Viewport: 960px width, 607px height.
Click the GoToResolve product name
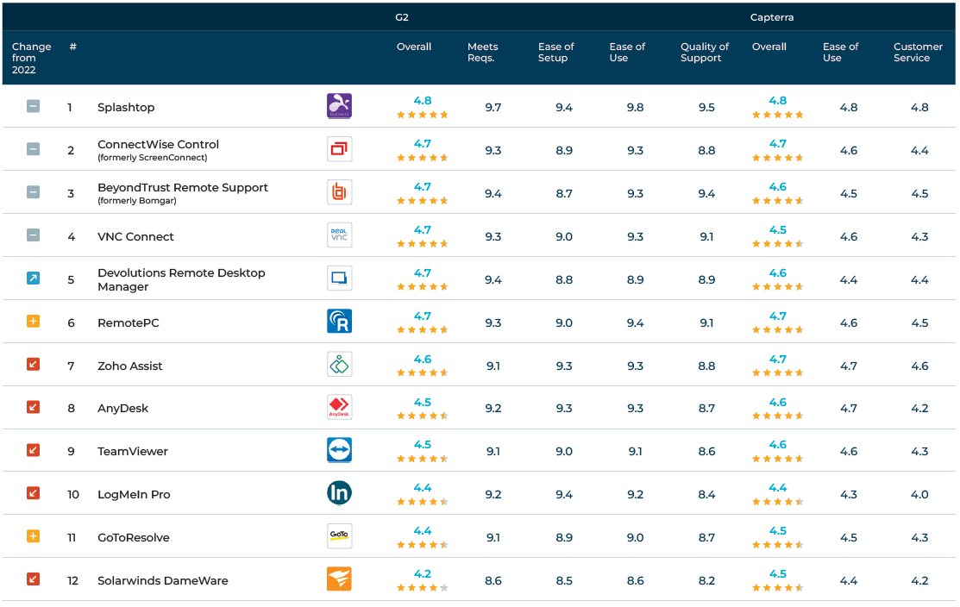pos(134,538)
